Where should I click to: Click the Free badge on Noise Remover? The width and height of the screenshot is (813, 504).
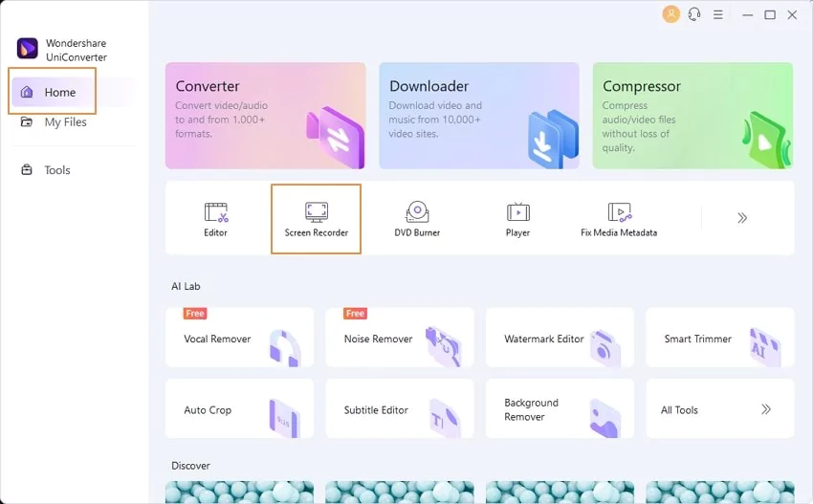(355, 313)
